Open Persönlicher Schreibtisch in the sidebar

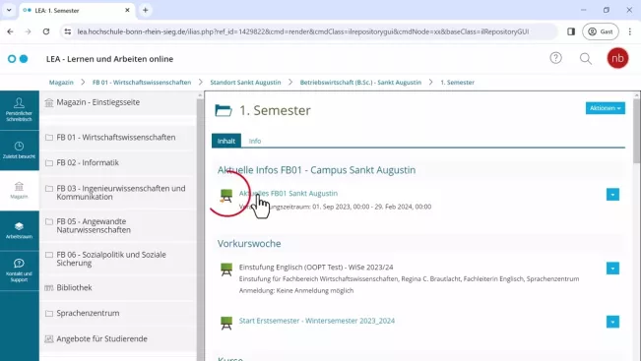point(20,110)
